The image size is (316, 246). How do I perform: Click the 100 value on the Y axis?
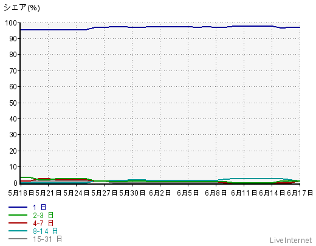[x=11, y=23]
